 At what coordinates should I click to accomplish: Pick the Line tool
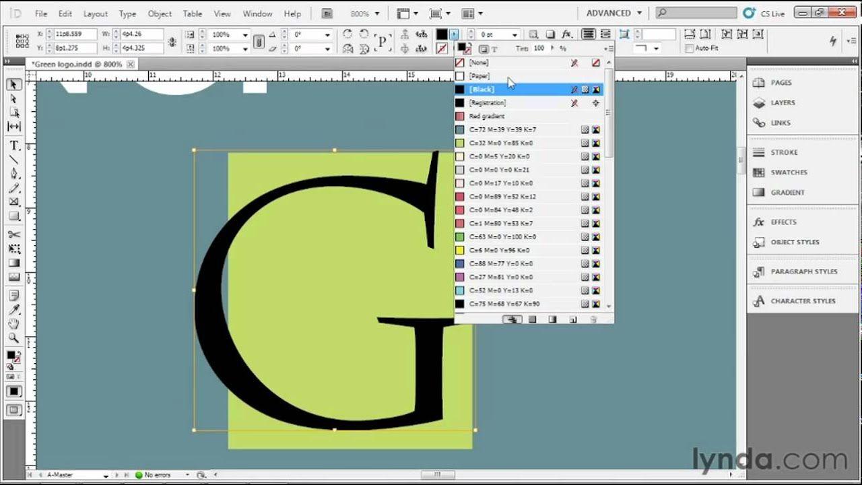pos(13,160)
